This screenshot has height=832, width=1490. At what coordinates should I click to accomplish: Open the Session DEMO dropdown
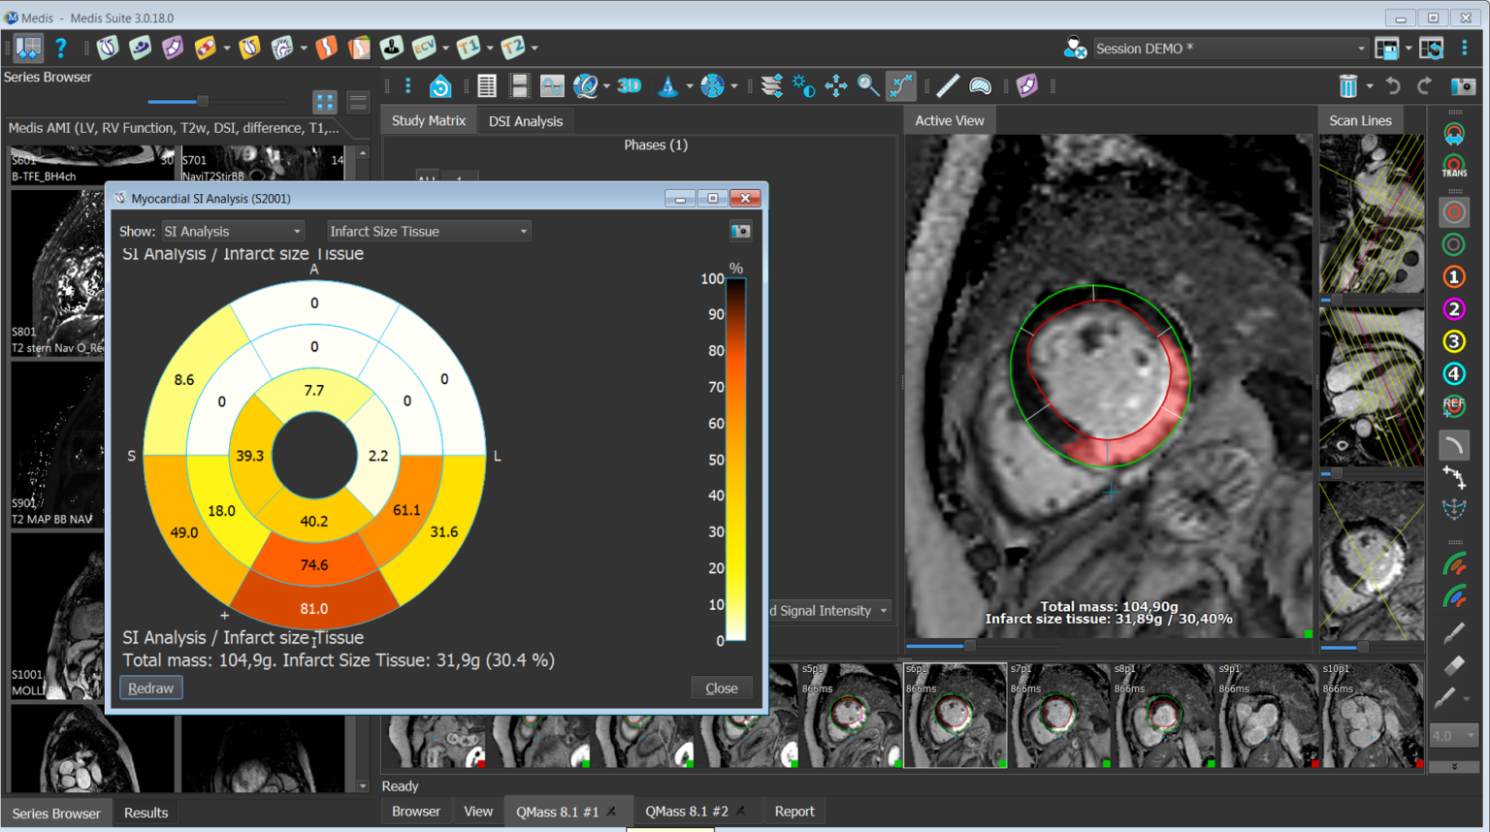1229,48
